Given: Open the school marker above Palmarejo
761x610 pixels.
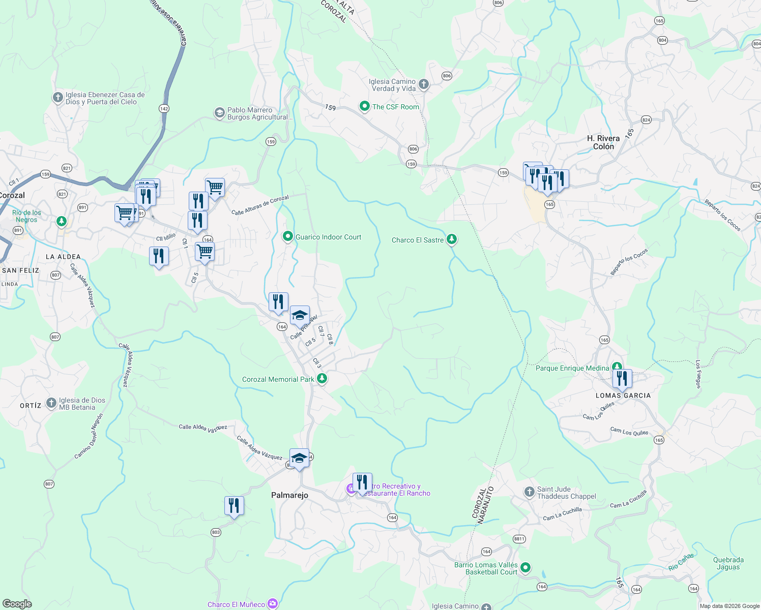Looking at the screenshot, I should 299,459.
